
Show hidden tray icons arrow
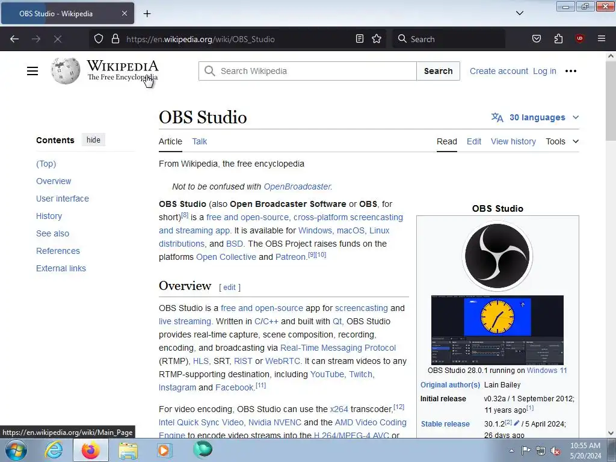511,451
